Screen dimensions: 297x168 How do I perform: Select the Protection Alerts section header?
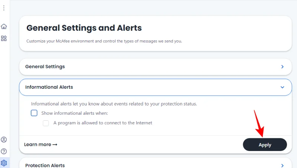pyautogui.click(x=45, y=165)
